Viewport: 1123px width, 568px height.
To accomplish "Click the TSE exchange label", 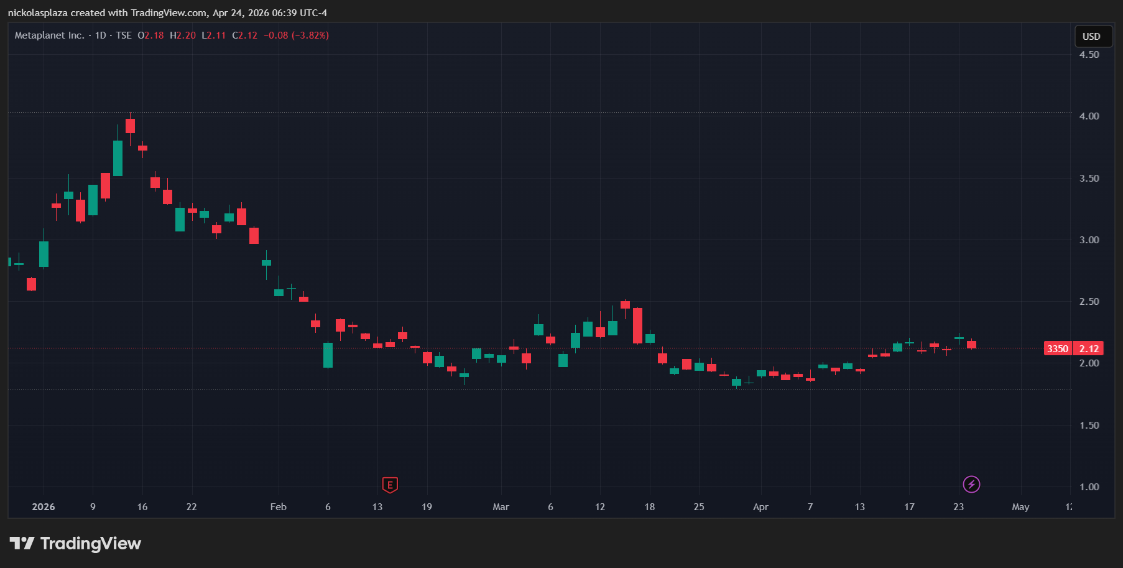I will point(124,35).
